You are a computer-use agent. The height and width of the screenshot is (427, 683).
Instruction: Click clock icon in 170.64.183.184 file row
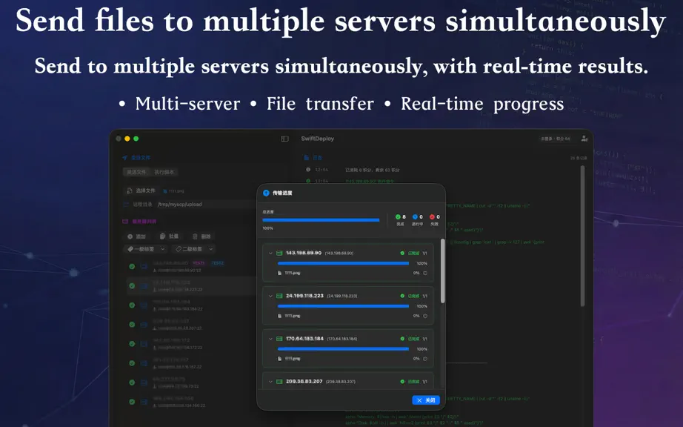coord(425,359)
